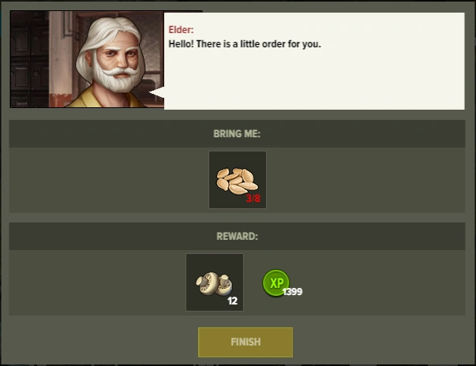
Task: Click the white mustache on the portrait
Action: 120,72
